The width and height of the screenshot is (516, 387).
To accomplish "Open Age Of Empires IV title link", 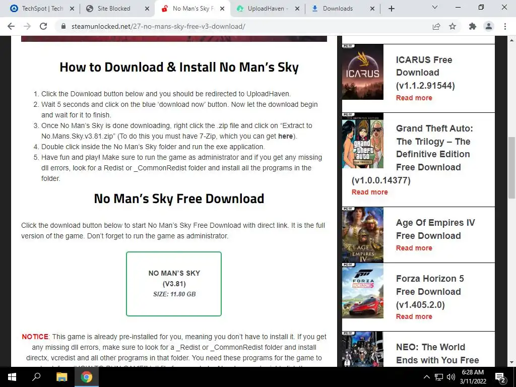I will 435,229.
